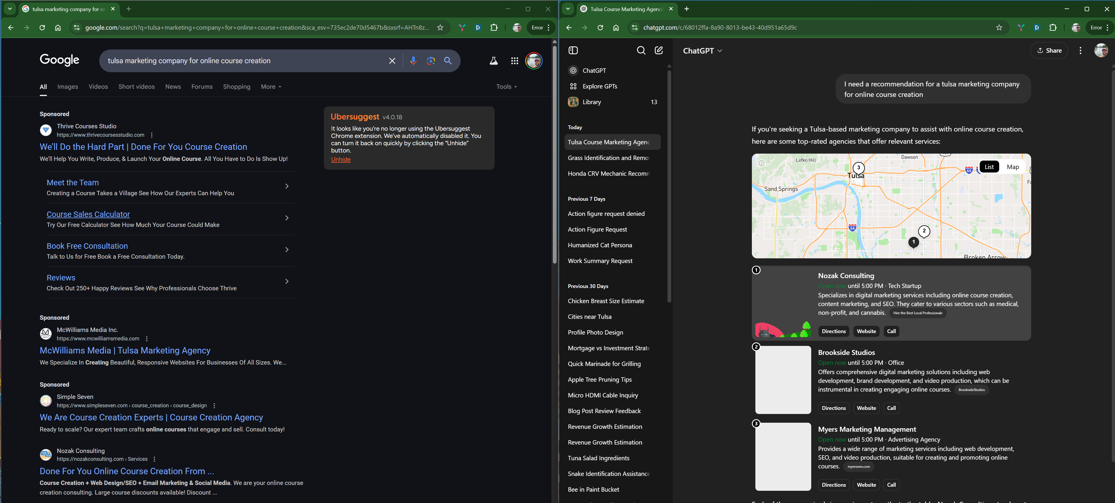Open Google Search Labs flask icon
The width and height of the screenshot is (1115, 503).
click(x=493, y=61)
